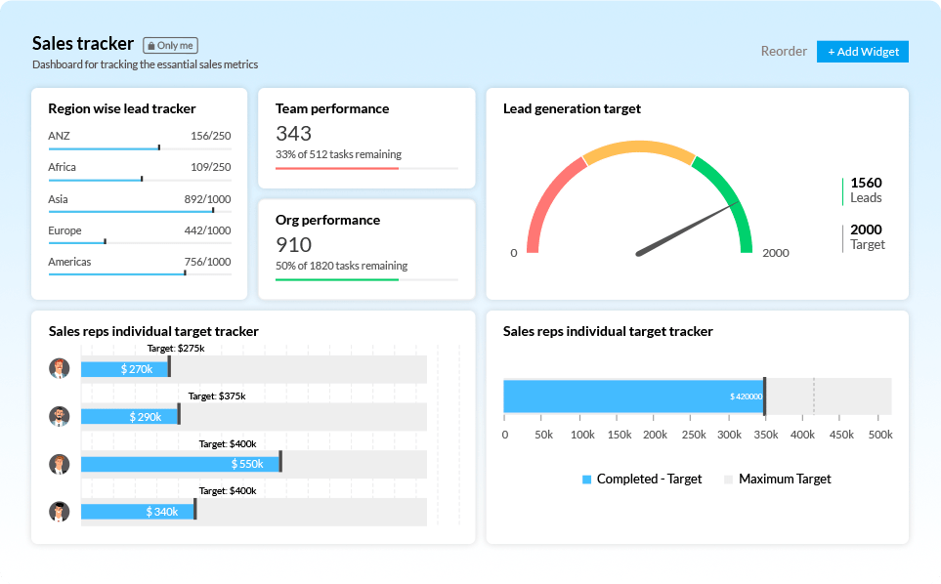Click the Add Widget button
941x584 pixels.
(x=862, y=52)
